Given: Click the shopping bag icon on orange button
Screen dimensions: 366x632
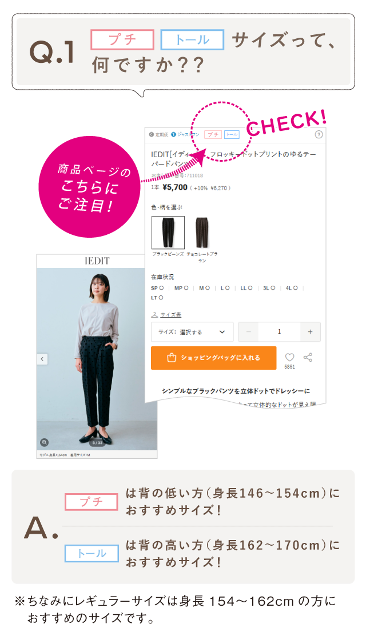Looking at the screenshot, I should (x=172, y=358).
